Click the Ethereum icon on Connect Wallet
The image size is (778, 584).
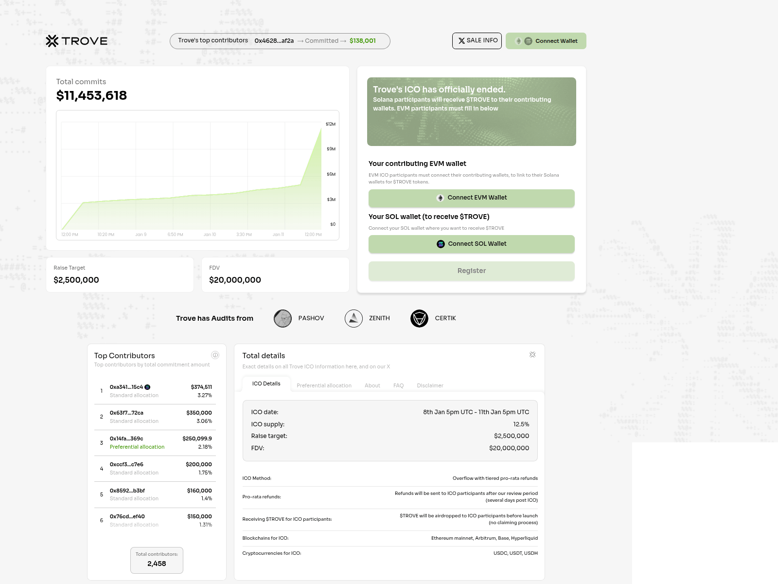pyautogui.click(x=518, y=41)
